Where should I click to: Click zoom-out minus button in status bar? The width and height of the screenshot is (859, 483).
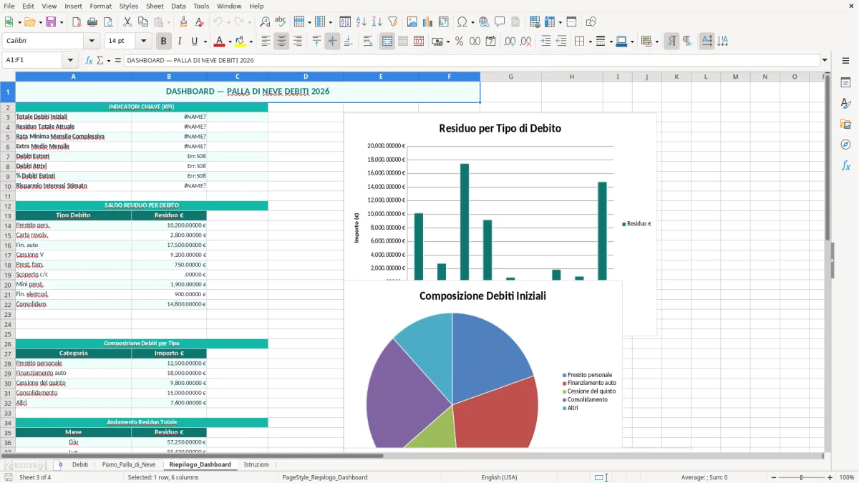[774, 477]
